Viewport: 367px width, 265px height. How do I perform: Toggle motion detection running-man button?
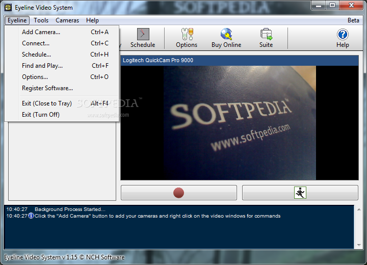coord(300,193)
